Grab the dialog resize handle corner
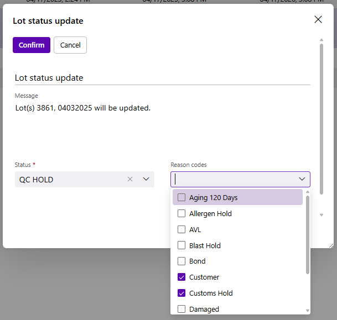Viewport: 337px width, 320px height. (331, 245)
